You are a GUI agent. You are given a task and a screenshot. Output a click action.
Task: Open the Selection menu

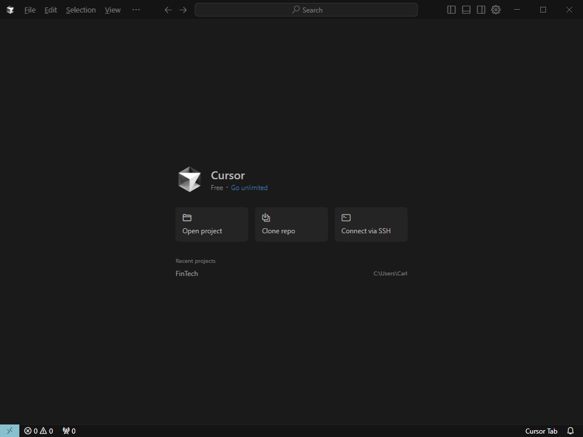pos(81,10)
